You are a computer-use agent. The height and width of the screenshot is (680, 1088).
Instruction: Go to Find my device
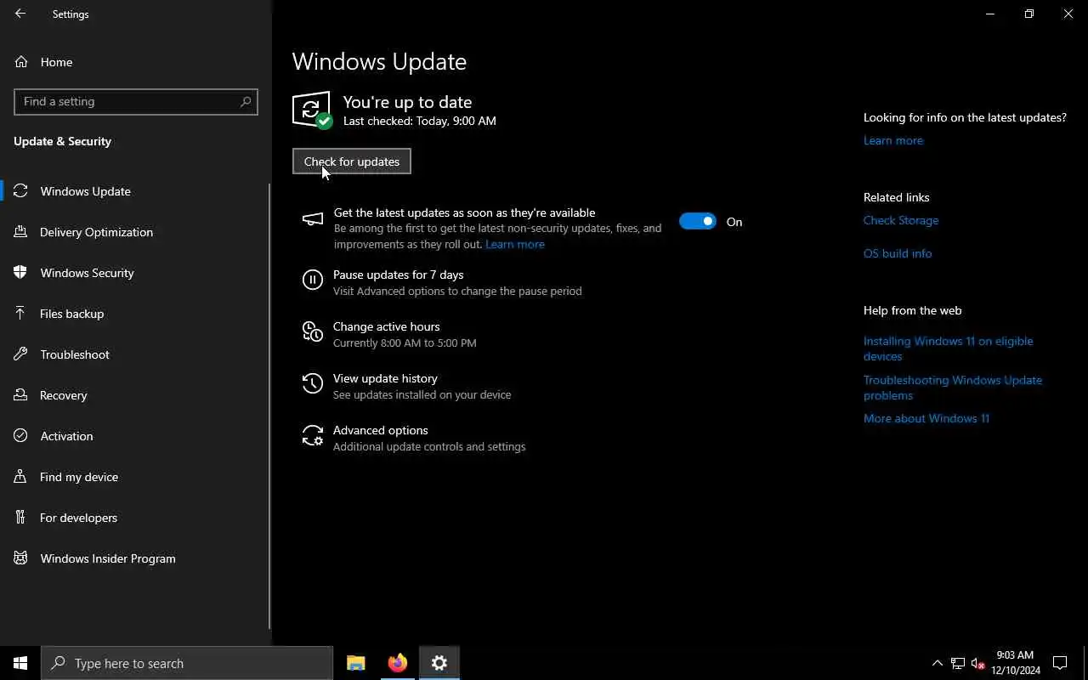[x=134, y=477]
